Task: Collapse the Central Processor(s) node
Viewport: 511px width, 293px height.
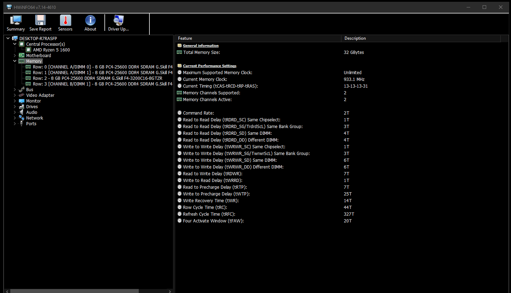Action: coord(15,44)
